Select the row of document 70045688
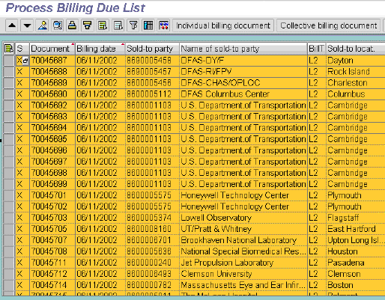The width and height of the screenshot is (385, 300). [9, 72]
